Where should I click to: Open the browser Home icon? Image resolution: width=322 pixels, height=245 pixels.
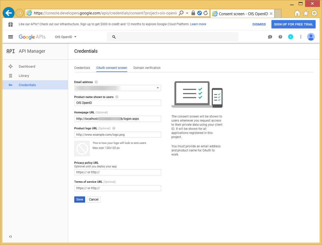[x=297, y=13]
